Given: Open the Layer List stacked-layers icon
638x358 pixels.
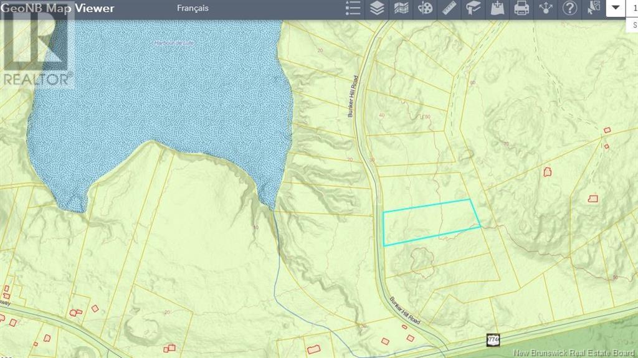Looking at the screenshot, I should pyautogui.click(x=377, y=8).
